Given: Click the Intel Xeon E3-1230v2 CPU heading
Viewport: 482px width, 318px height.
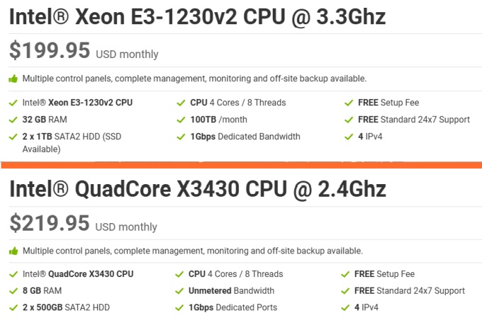Looking at the screenshot, I should (197, 17).
